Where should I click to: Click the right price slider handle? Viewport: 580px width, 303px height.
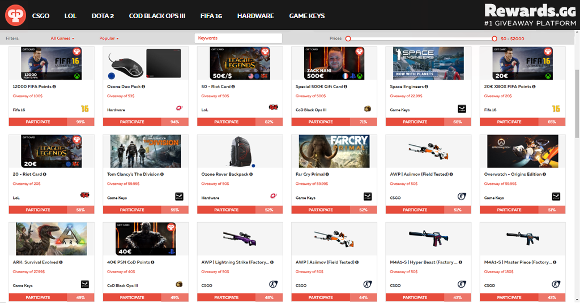point(494,38)
